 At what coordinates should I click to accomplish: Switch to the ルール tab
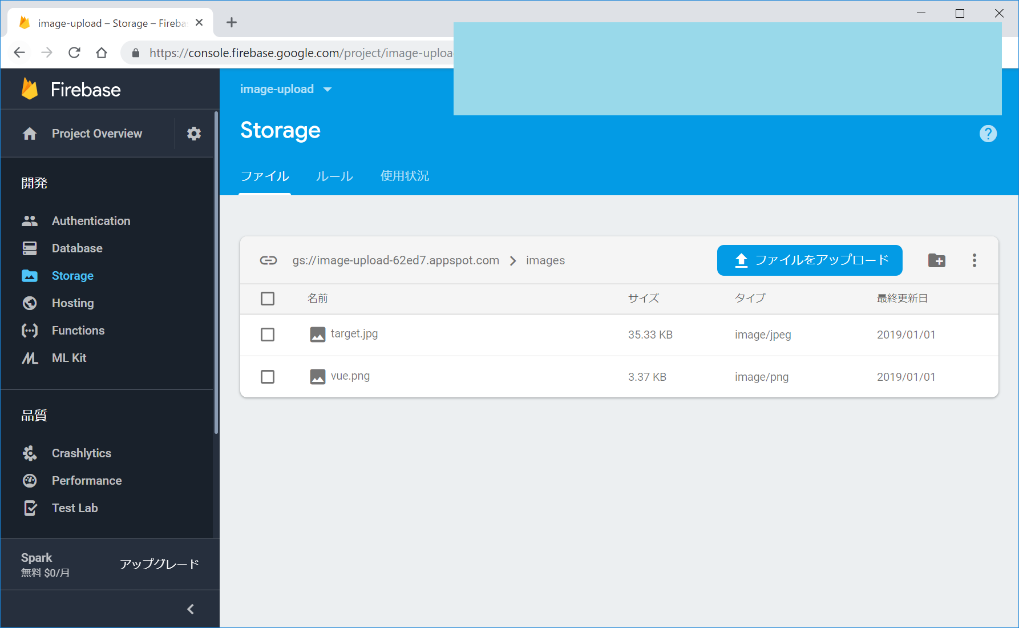click(x=334, y=176)
